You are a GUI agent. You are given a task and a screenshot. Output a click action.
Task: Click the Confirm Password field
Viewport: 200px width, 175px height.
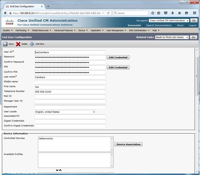[x=70, y=62]
